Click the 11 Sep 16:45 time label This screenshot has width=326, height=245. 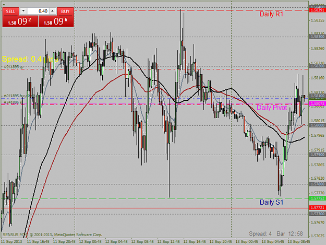(x=38, y=242)
